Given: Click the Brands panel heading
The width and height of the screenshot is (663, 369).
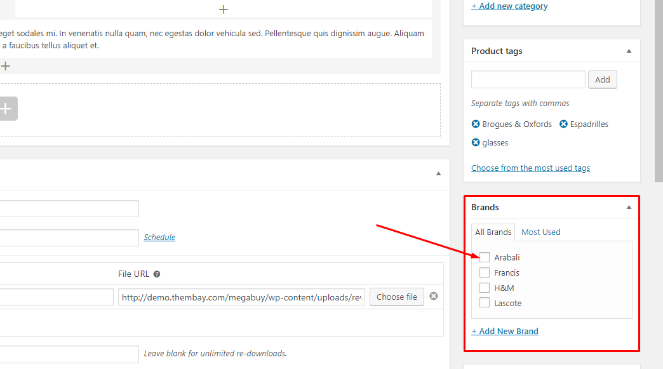Looking at the screenshot, I should [x=485, y=207].
